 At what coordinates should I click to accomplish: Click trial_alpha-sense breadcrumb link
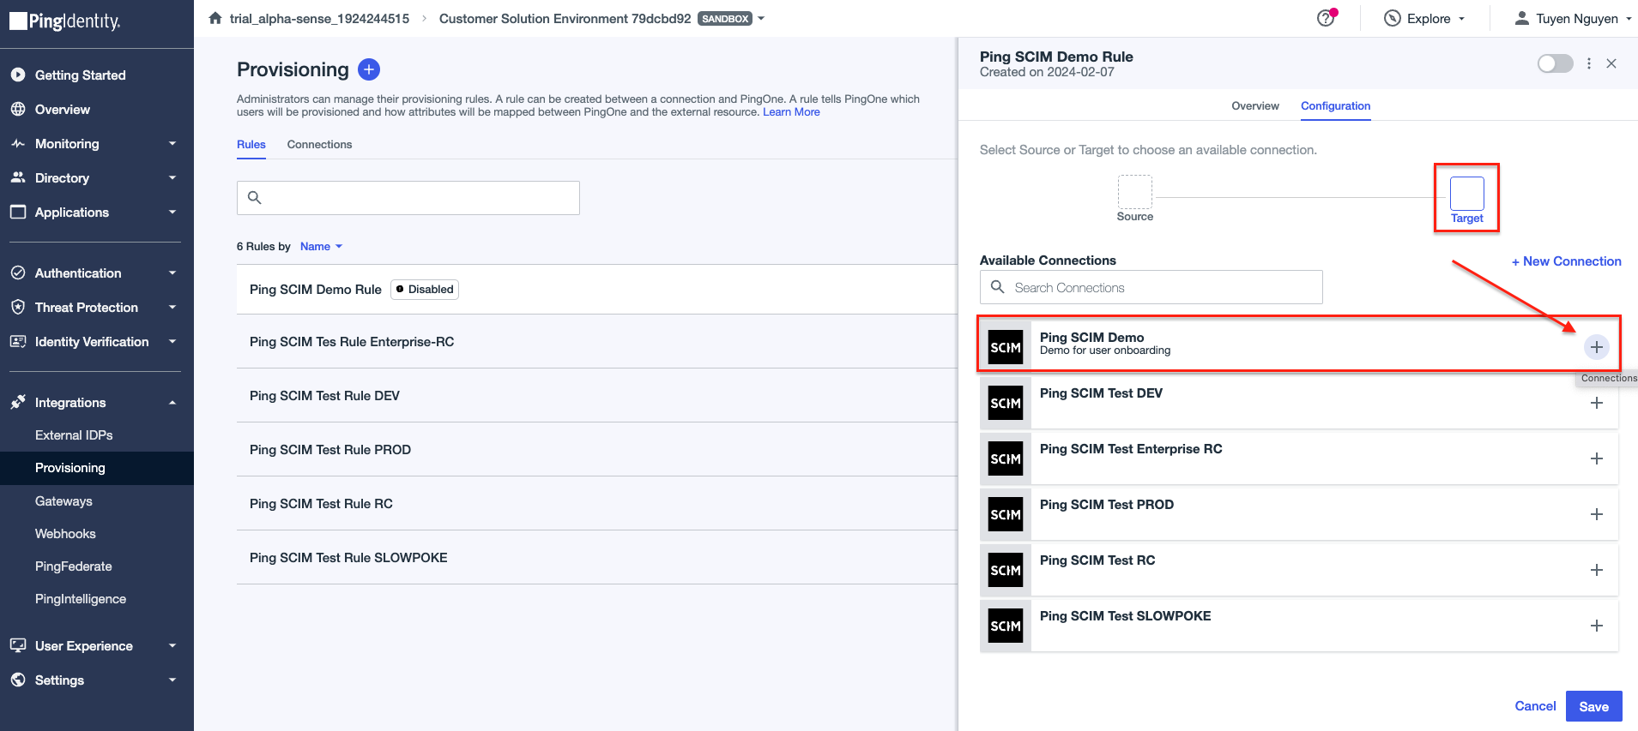[319, 18]
